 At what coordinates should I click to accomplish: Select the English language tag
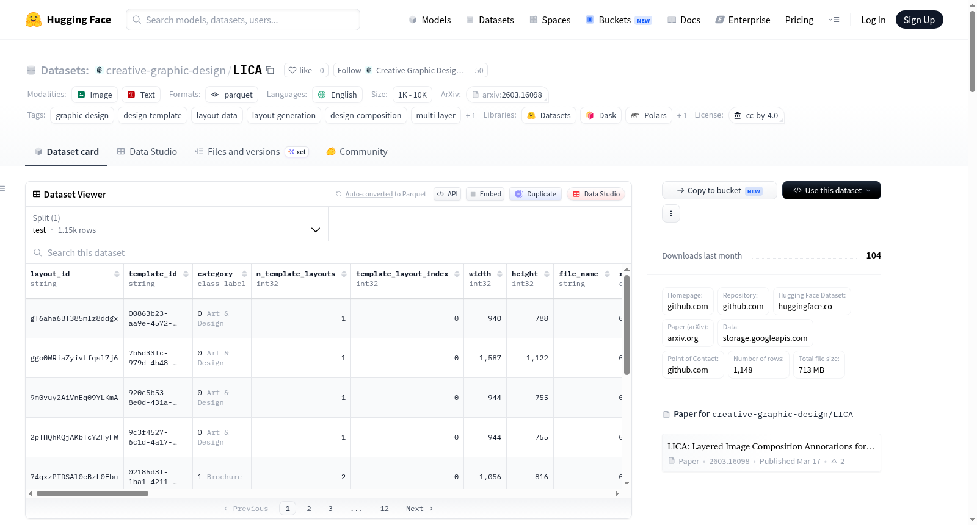tap(338, 95)
